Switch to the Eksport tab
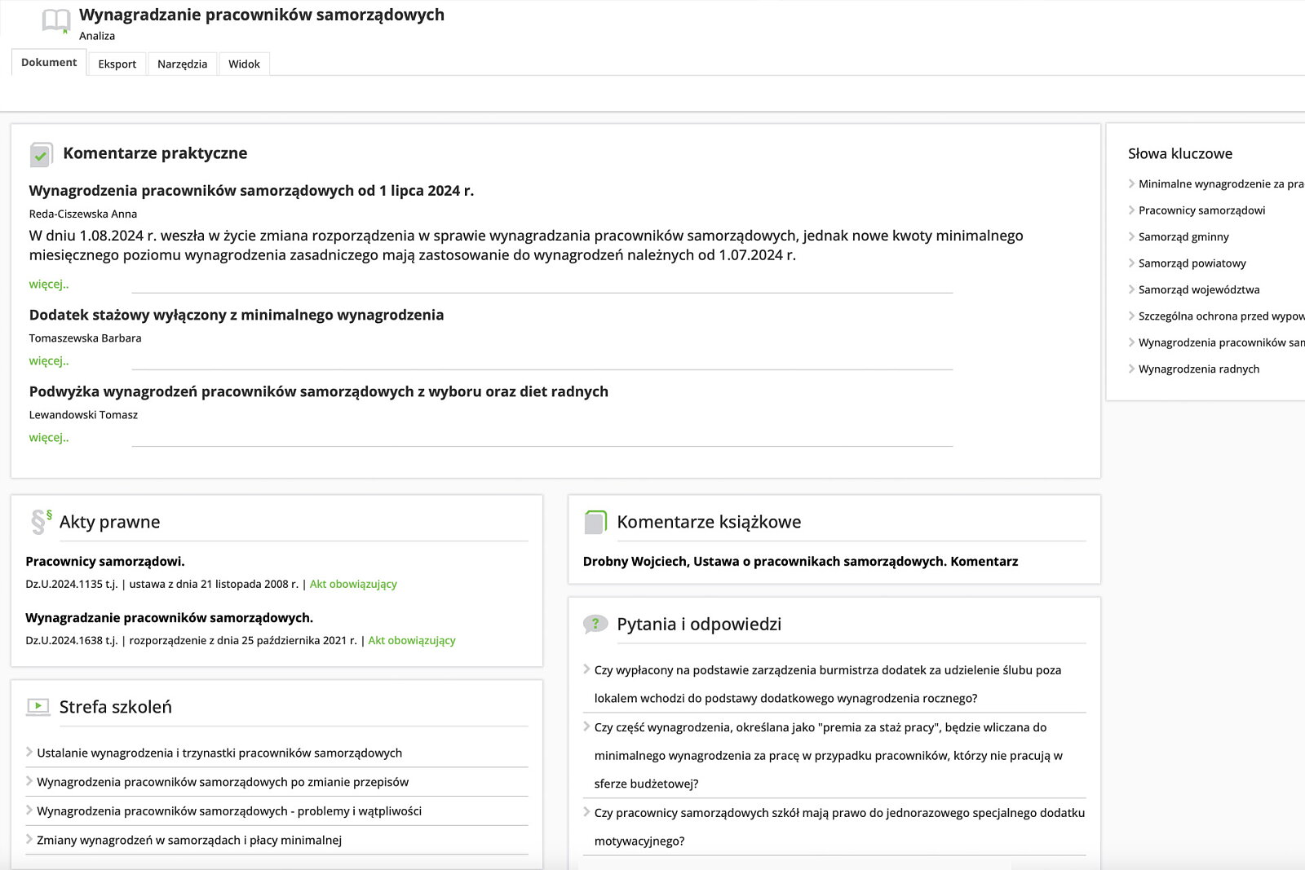This screenshot has width=1305, height=870. 117,64
